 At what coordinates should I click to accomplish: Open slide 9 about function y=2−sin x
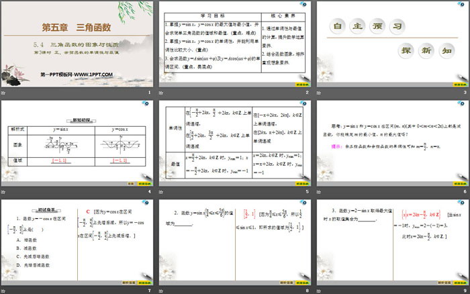(391, 243)
